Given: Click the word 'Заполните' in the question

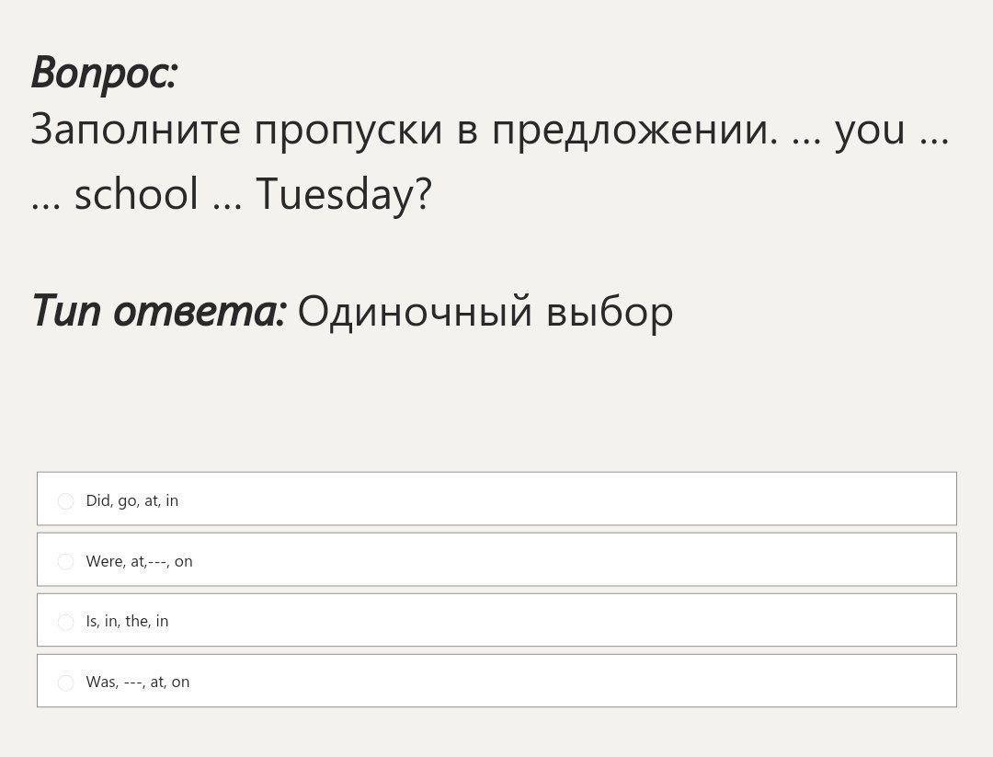Looking at the screenshot, I should (135, 129).
